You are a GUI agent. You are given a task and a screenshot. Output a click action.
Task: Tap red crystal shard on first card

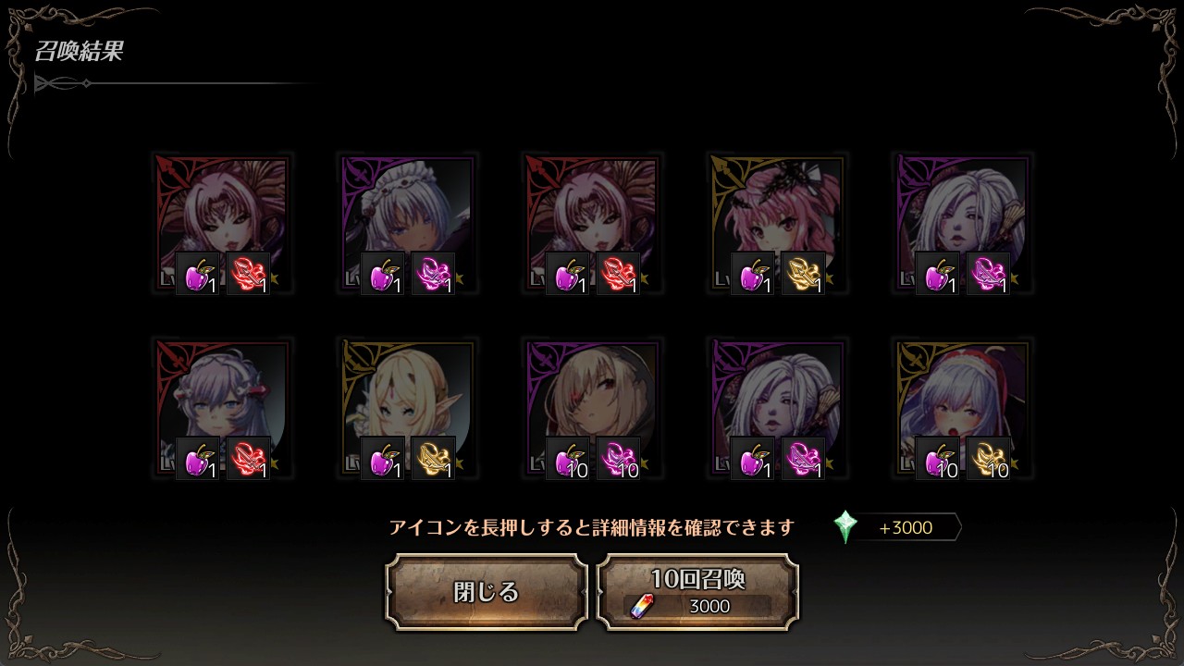[x=248, y=274]
